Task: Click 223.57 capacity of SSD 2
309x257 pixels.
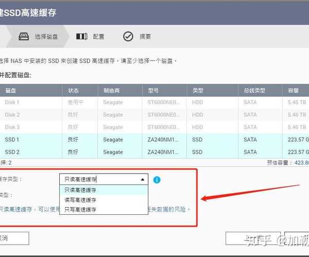Action: click(298, 152)
